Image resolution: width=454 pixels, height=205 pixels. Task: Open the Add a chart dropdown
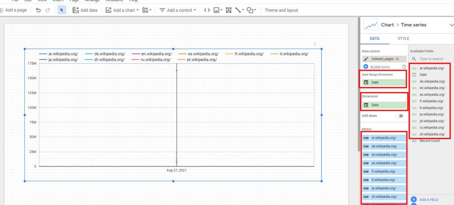coord(122,10)
